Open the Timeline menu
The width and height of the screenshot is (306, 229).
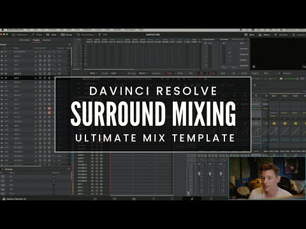coord(52,30)
